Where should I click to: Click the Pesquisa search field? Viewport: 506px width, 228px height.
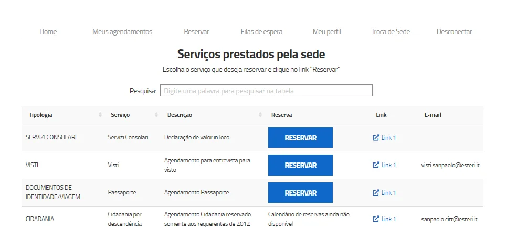(266, 91)
